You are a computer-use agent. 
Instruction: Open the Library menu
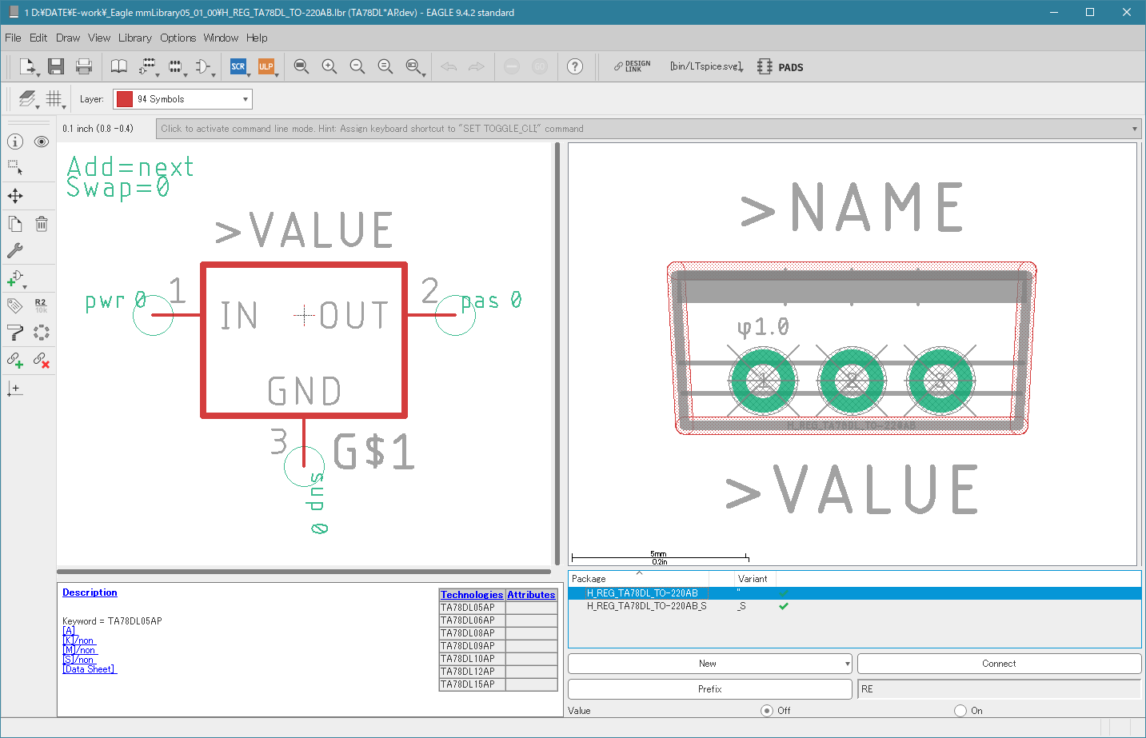point(134,38)
